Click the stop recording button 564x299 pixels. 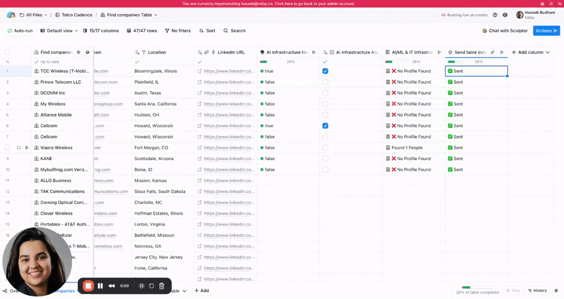click(x=88, y=286)
